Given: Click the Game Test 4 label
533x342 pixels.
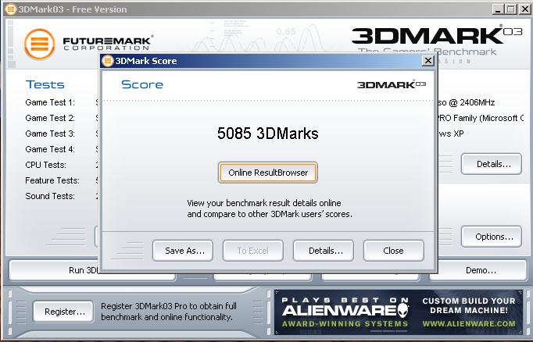Looking at the screenshot, I should tap(50, 149).
